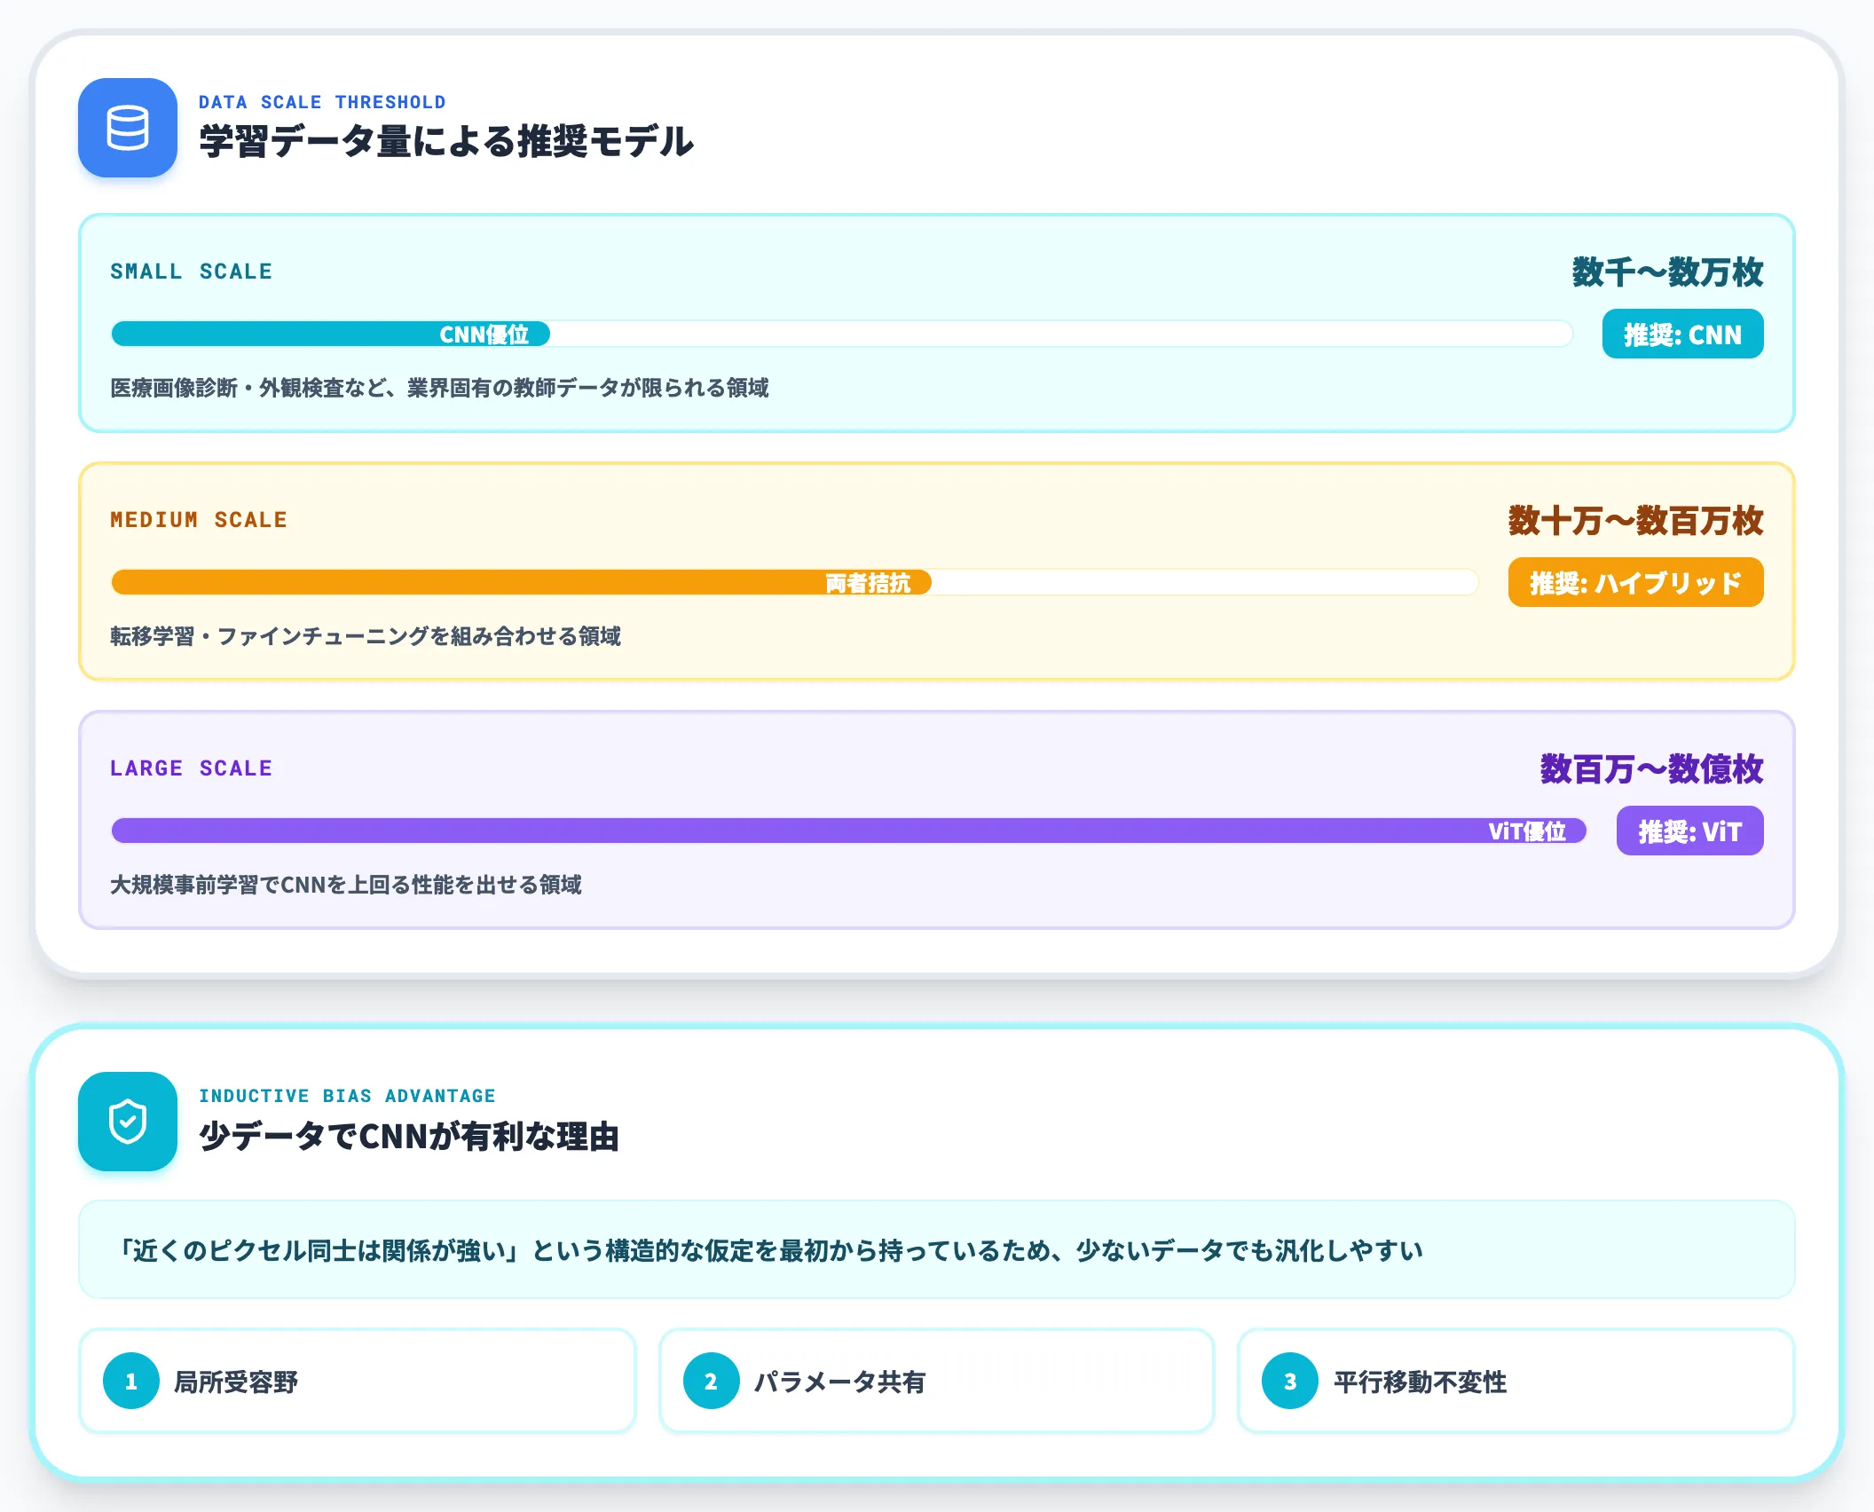
Task: Click the blue database stack icon
Action: [128, 128]
